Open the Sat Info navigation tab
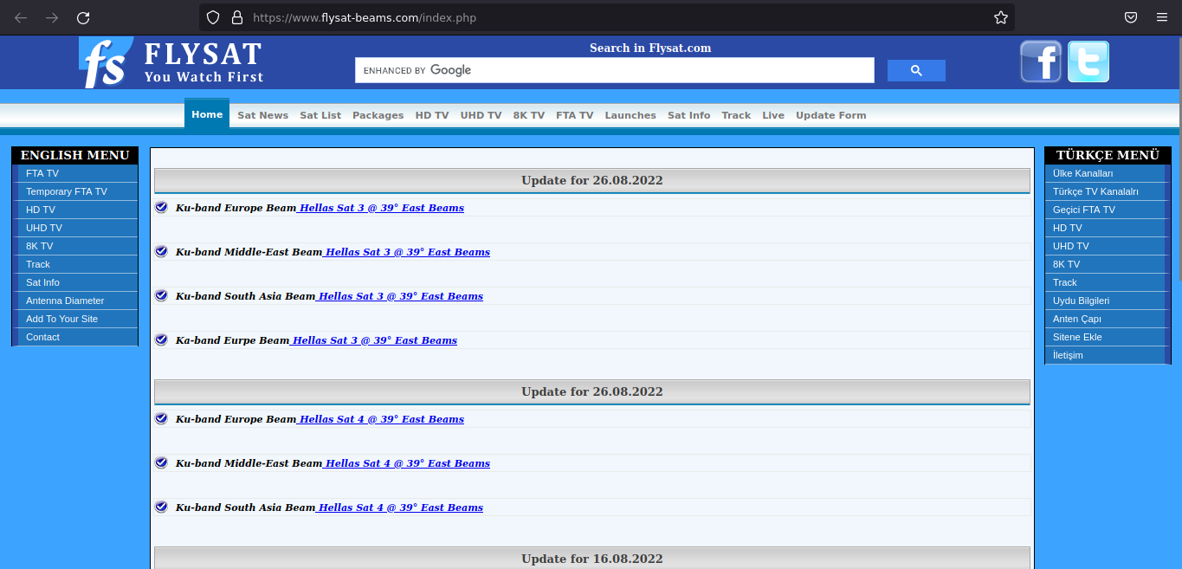Screen dimensions: 1182x569 pyautogui.click(x=689, y=115)
